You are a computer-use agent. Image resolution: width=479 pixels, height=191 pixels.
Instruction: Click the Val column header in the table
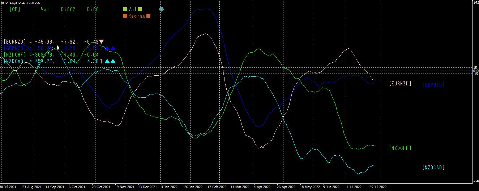[45, 9]
